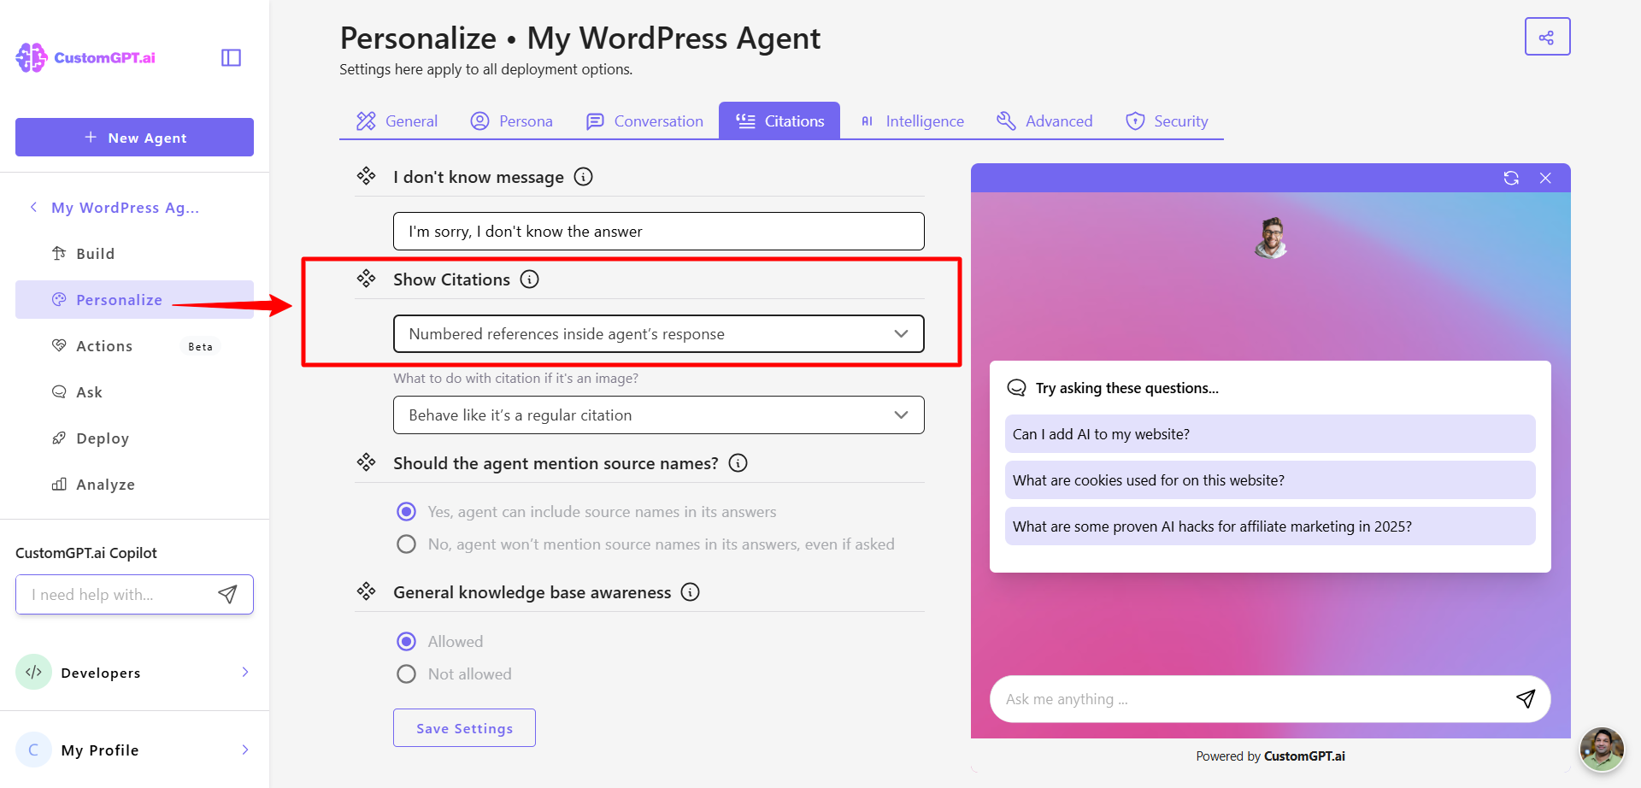Click info icon next to I don't know message
Viewport: 1641px width, 788px height.
click(583, 177)
